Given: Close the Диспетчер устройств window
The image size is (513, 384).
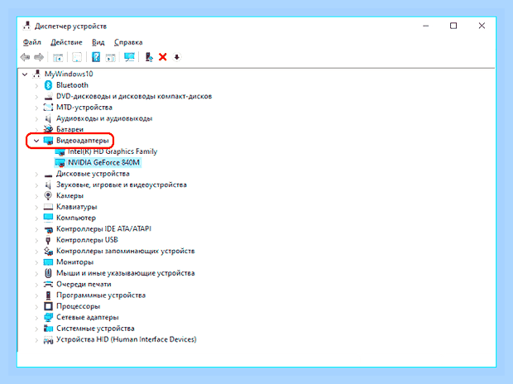Looking at the screenshot, I should pos(482,26).
